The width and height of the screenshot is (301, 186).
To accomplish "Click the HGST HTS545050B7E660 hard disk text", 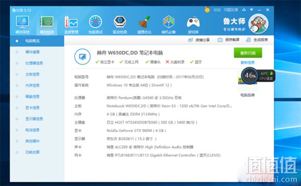I will tap(152, 123).
